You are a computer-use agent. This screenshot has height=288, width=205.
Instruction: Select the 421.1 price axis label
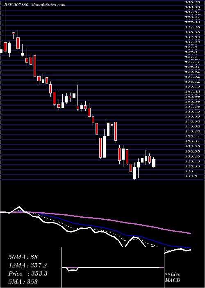click(x=191, y=57)
